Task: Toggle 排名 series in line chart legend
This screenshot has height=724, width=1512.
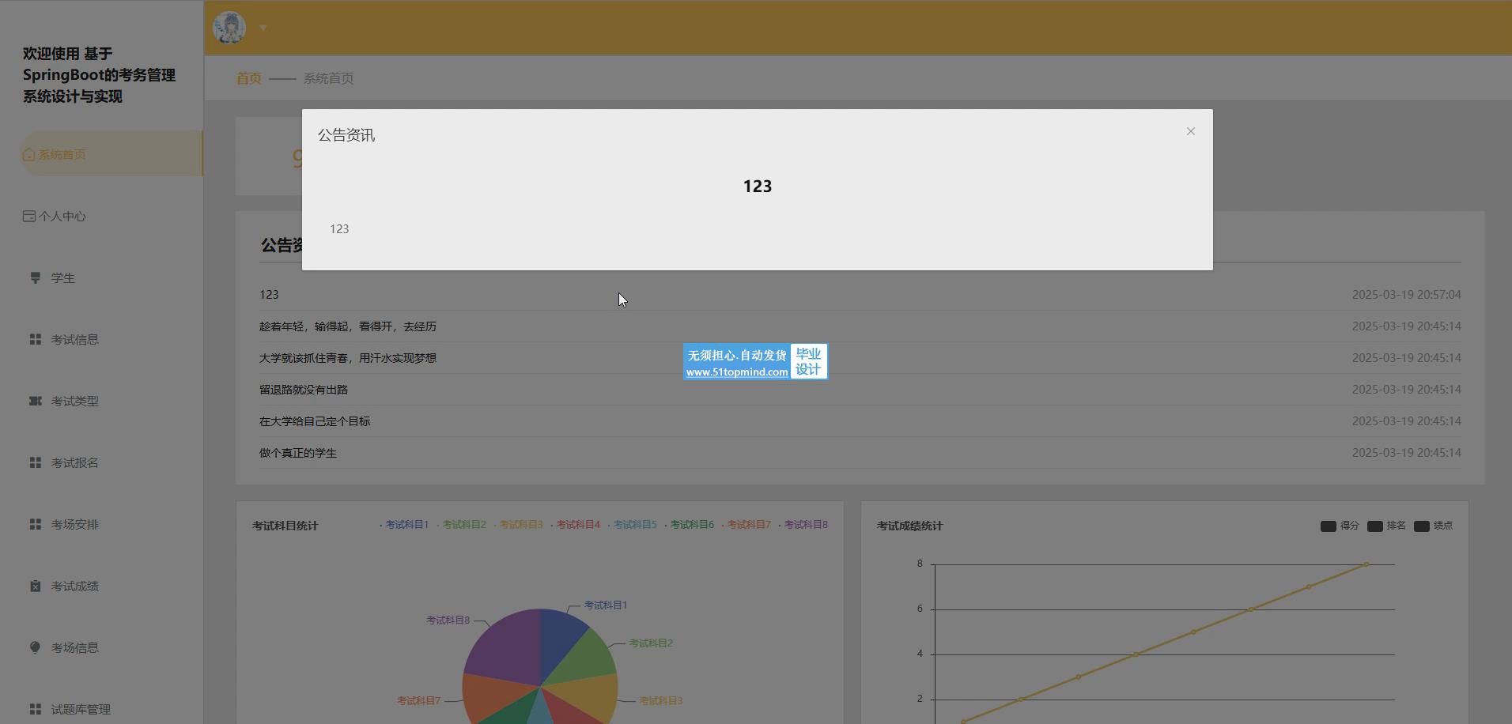Action: 1385,526
